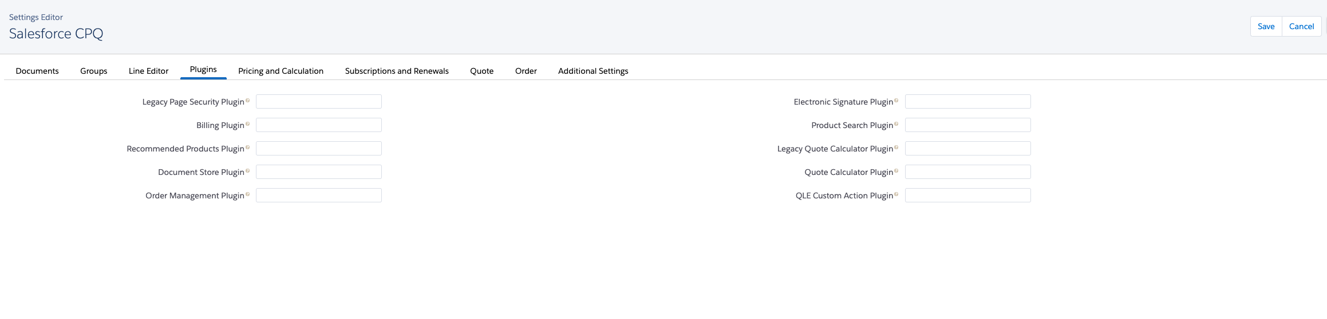Image resolution: width=1327 pixels, height=319 pixels.
Task: Select the Legacy Quote Calculator Plugin label
Action: [835, 149]
